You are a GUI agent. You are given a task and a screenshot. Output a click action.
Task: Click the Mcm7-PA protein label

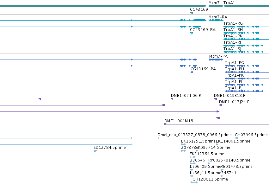click(218, 56)
